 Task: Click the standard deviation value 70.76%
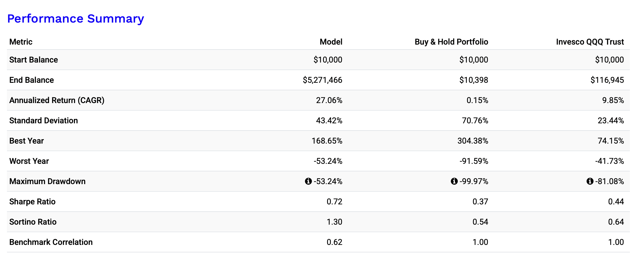tap(475, 120)
